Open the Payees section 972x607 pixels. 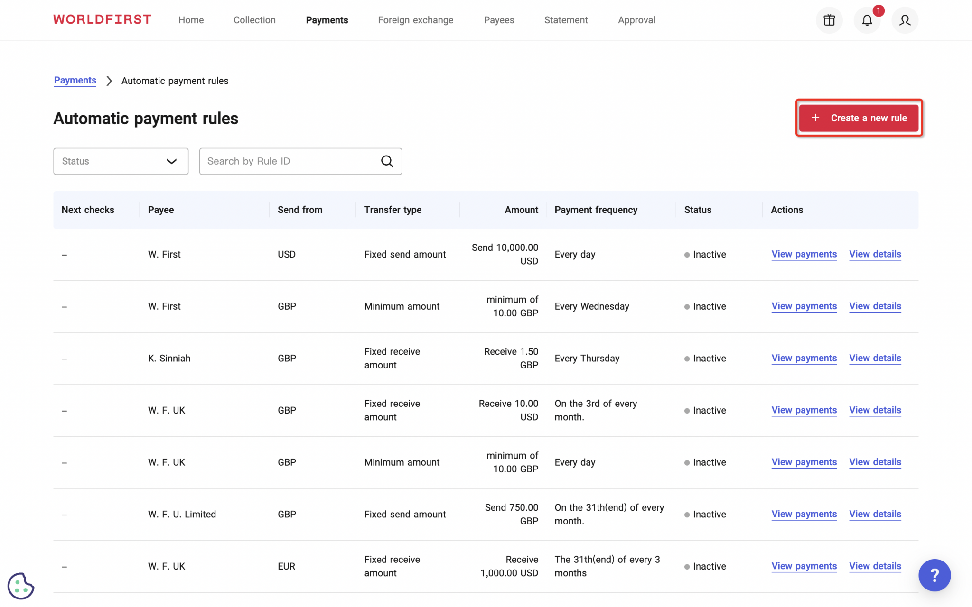498,20
